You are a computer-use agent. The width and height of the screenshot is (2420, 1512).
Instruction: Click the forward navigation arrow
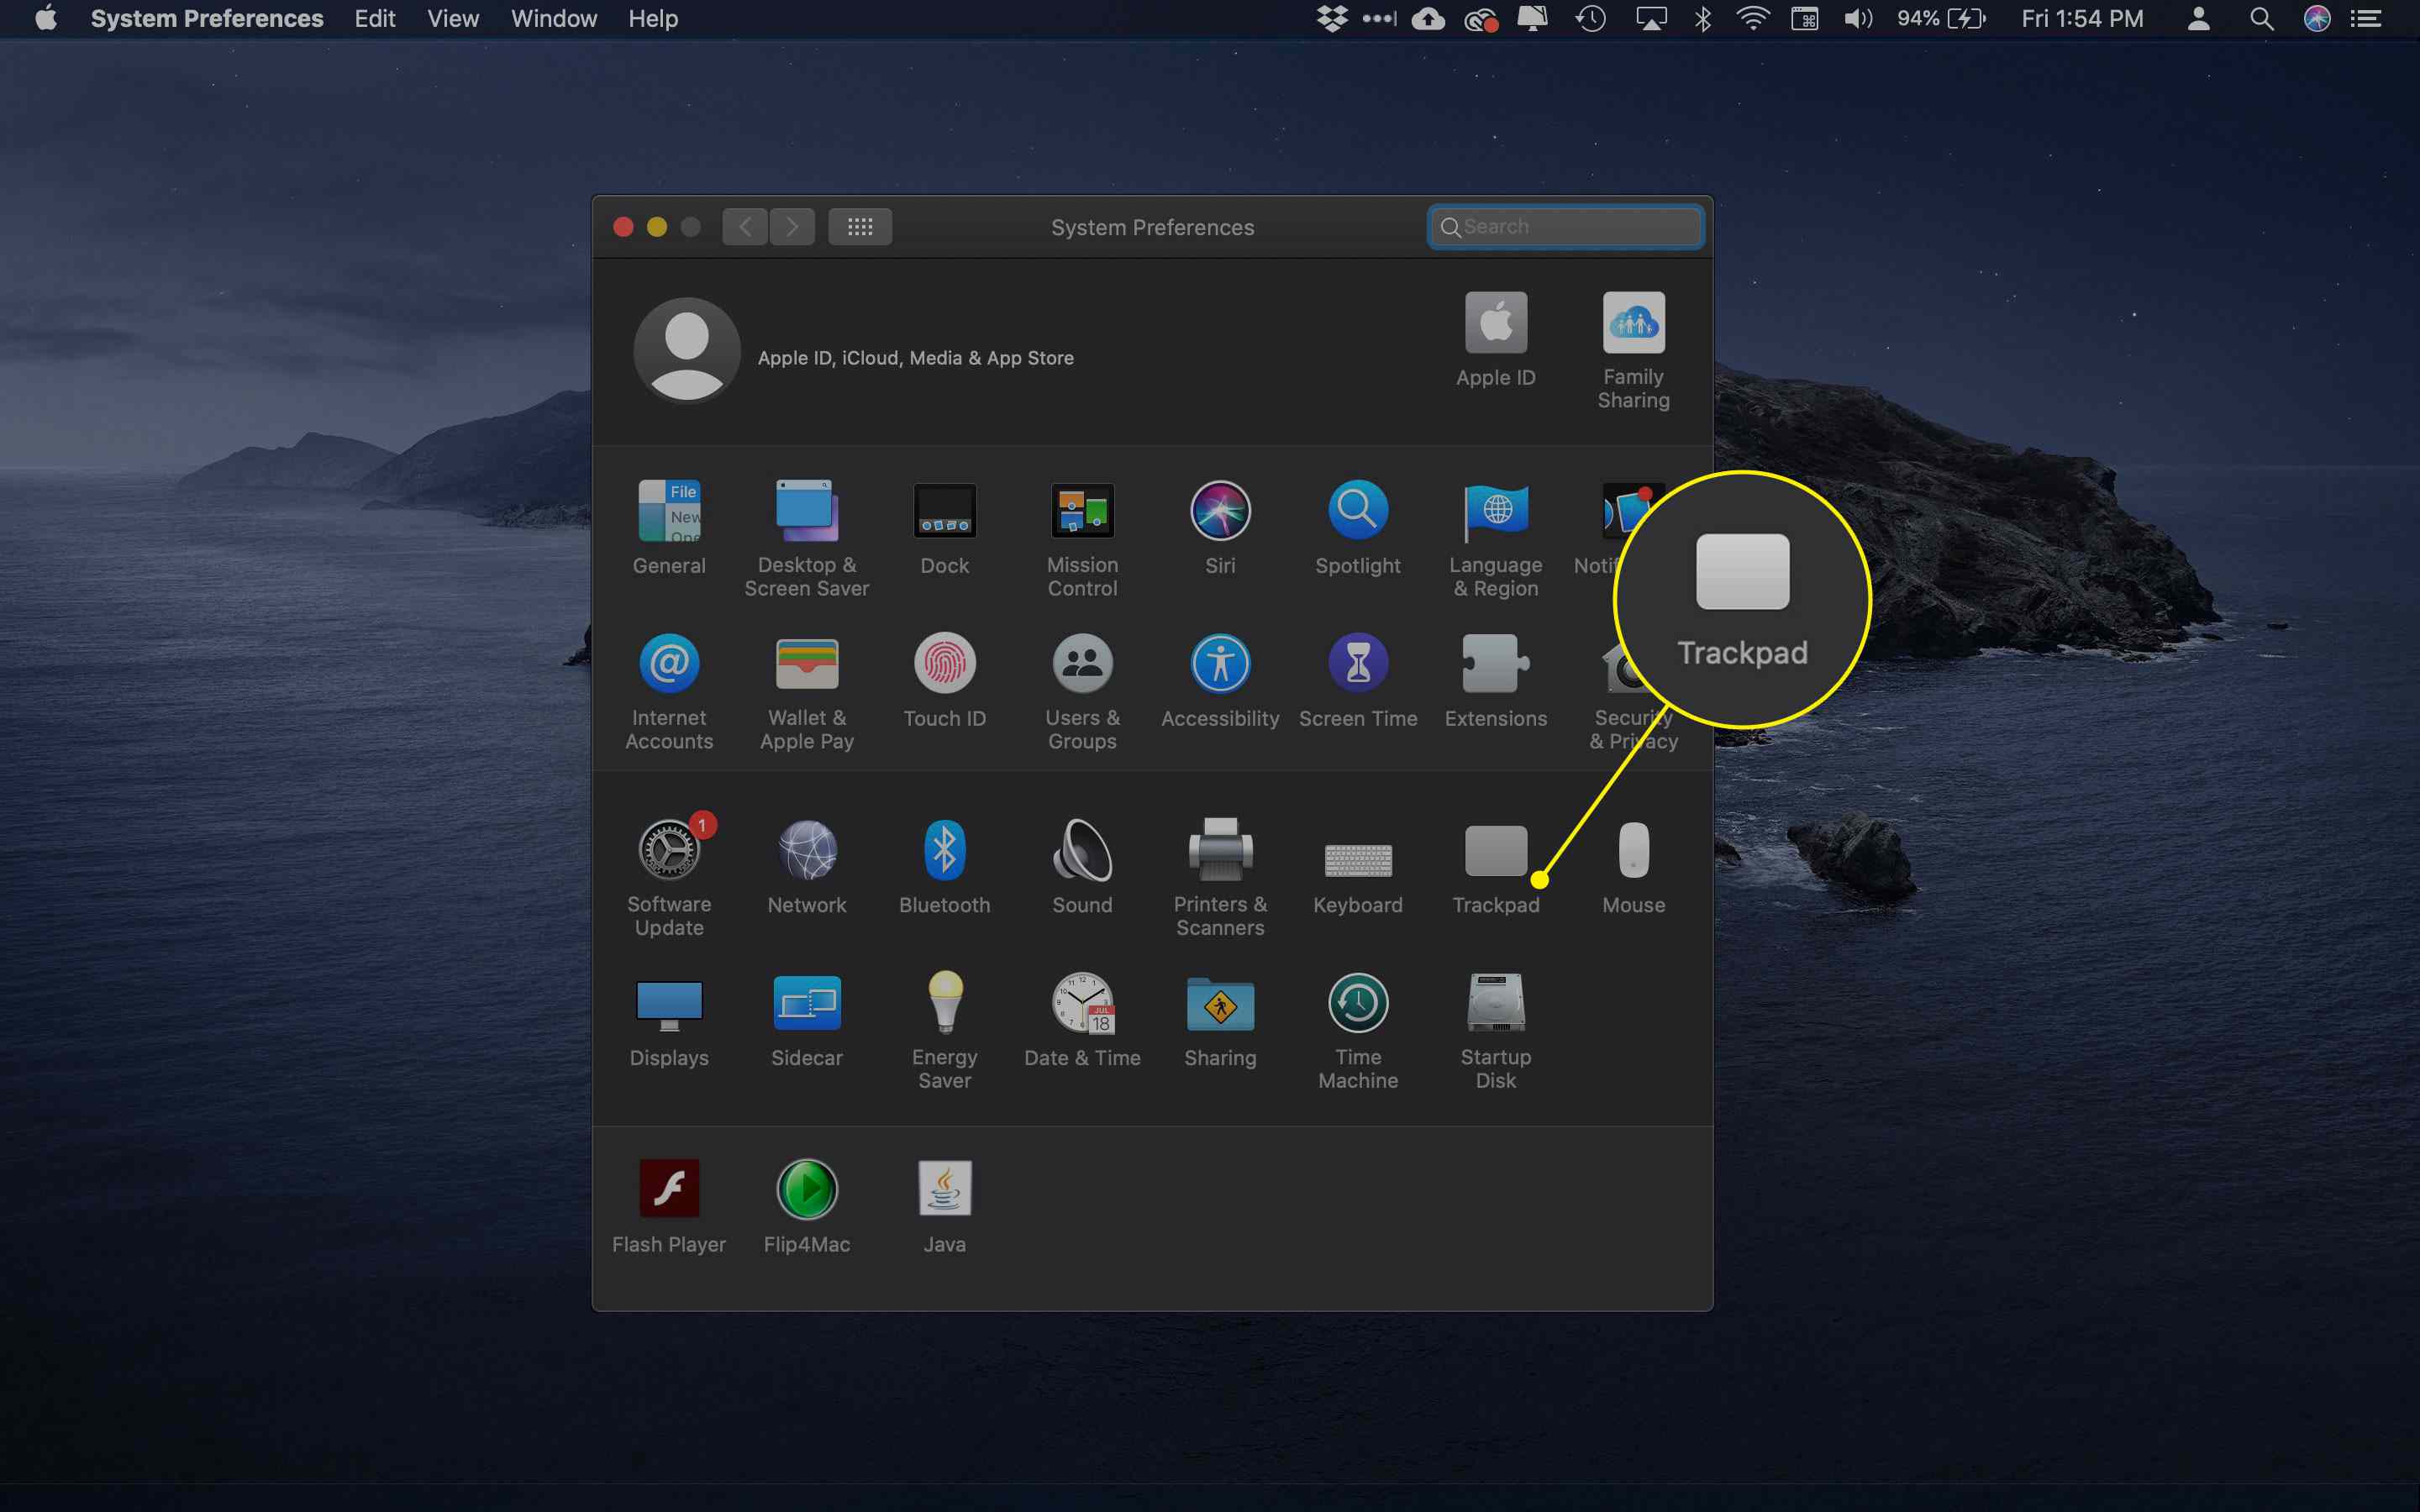(x=791, y=227)
